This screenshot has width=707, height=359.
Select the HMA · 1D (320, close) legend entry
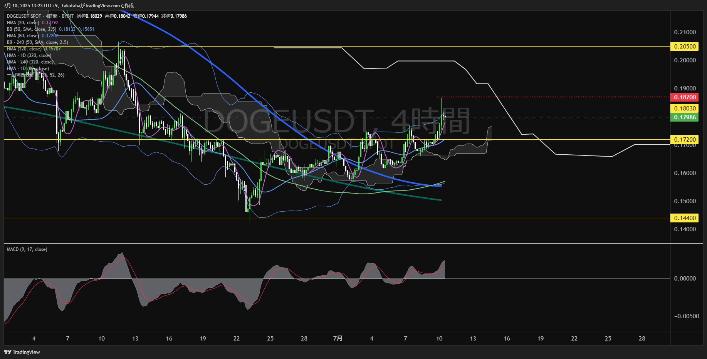point(29,55)
